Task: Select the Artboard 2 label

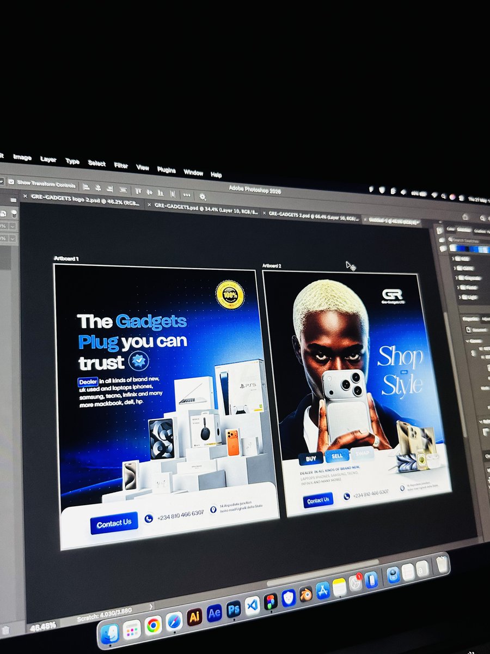Action: [x=272, y=266]
